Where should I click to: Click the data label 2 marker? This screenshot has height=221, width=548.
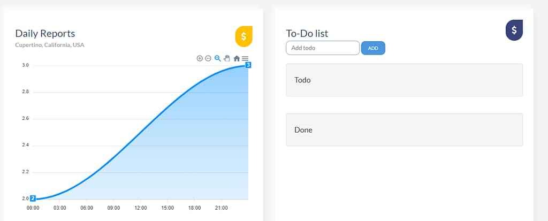pos(33,199)
